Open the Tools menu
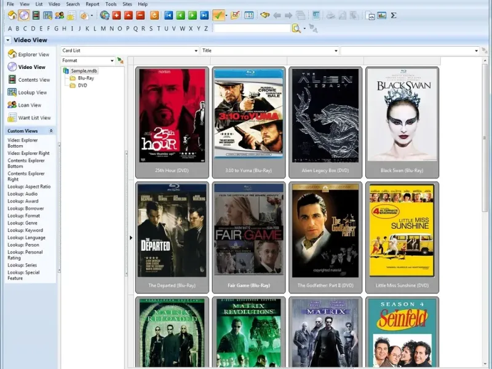 111,4
